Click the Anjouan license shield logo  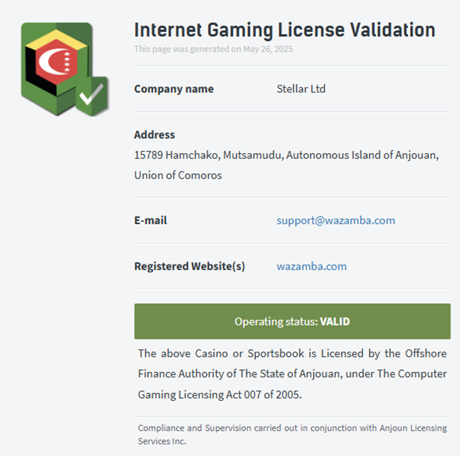(65, 69)
